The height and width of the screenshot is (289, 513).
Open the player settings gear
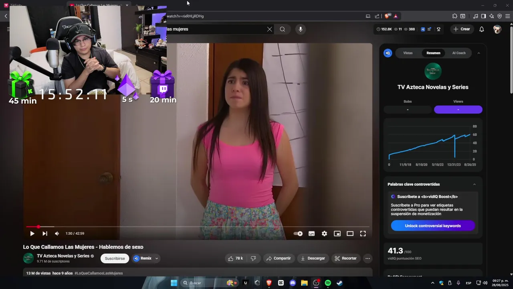pos(324,234)
